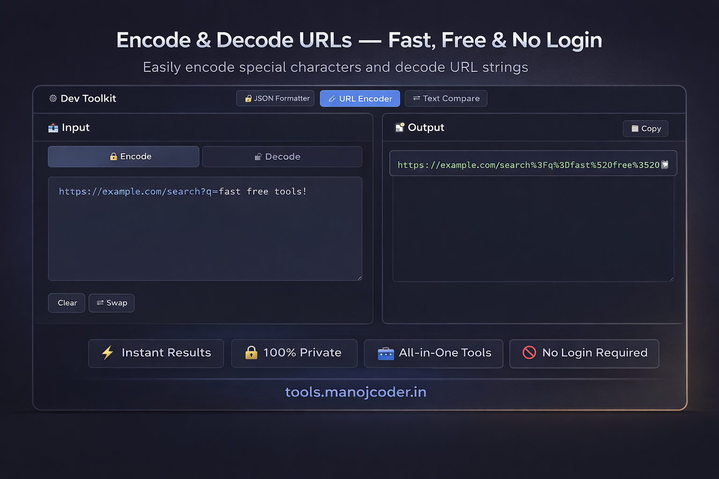This screenshot has height=479, width=719.
Task: Click inside the URL input textarea
Action: [x=205, y=228]
